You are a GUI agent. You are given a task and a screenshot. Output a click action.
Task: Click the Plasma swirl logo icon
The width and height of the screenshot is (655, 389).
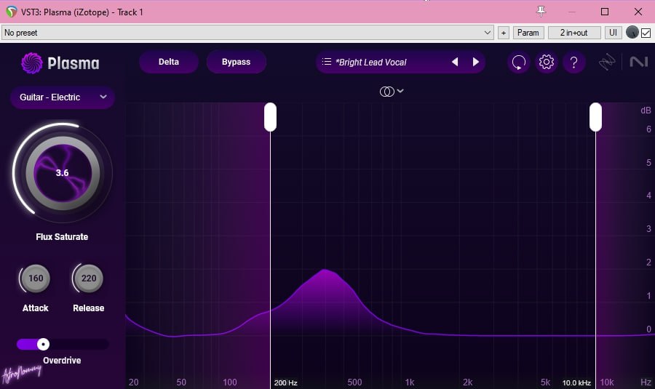(32, 63)
